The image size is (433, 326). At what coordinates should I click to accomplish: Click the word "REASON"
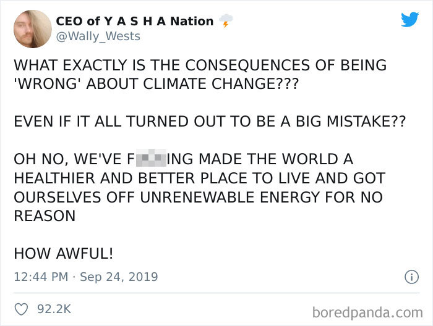point(45,216)
